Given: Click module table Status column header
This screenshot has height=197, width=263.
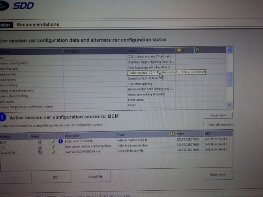Looking at the screenshot, I should point(39,136).
